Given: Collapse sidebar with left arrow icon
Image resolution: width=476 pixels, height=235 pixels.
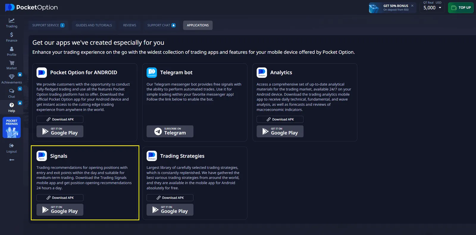Looking at the screenshot, I should point(12,160).
